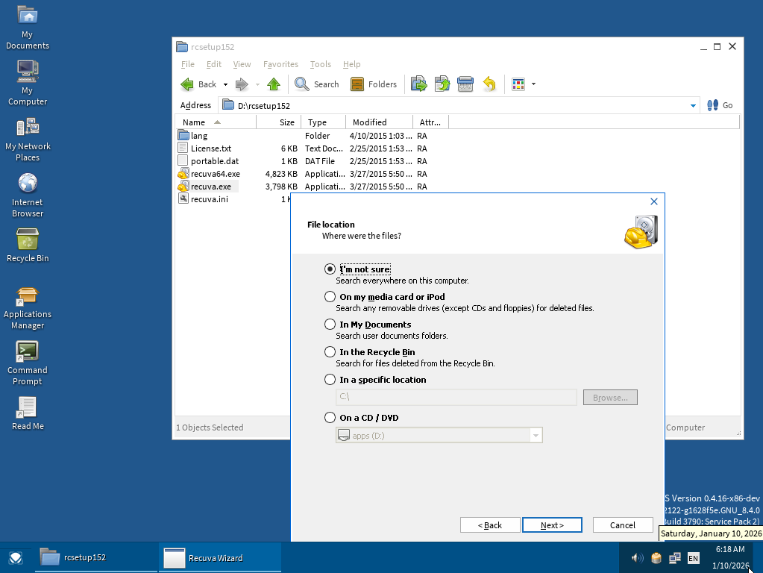This screenshot has width=763, height=573.
Task: Click the Search magnifier toolbar button
Action: (317, 84)
